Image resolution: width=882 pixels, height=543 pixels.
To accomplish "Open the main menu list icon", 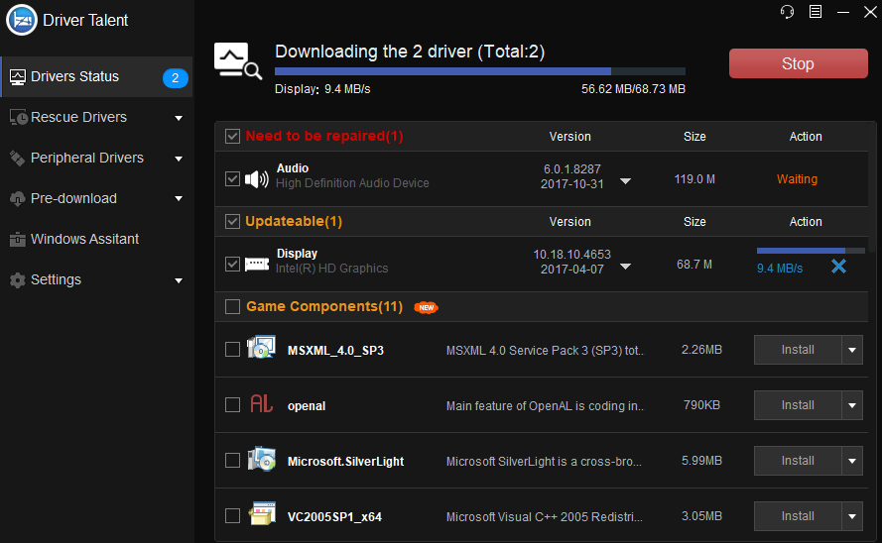I will (816, 12).
